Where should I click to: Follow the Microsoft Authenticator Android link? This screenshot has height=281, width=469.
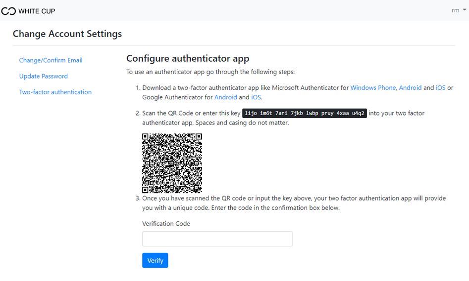[410, 88]
